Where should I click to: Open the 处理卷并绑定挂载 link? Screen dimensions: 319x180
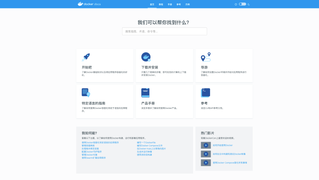point(90,149)
